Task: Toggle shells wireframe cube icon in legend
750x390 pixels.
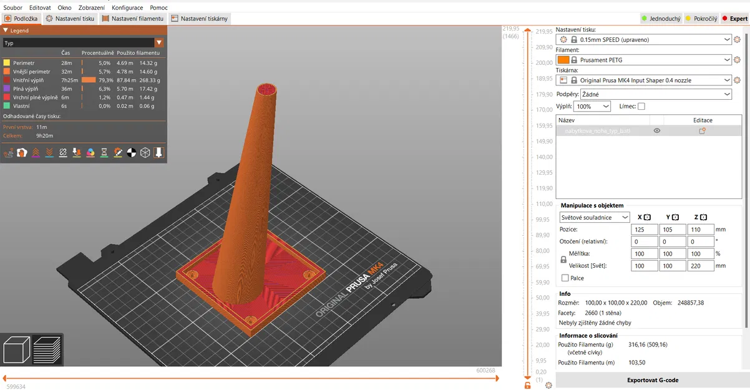Action: (145, 152)
